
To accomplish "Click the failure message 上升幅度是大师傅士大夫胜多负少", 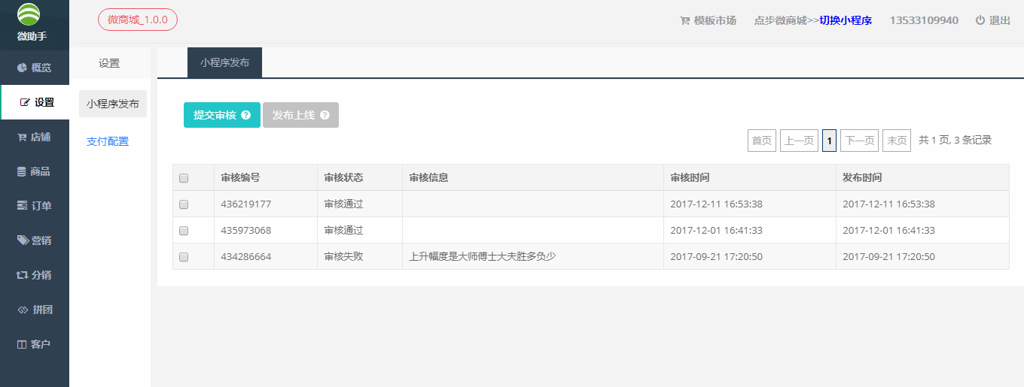I will coord(483,257).
